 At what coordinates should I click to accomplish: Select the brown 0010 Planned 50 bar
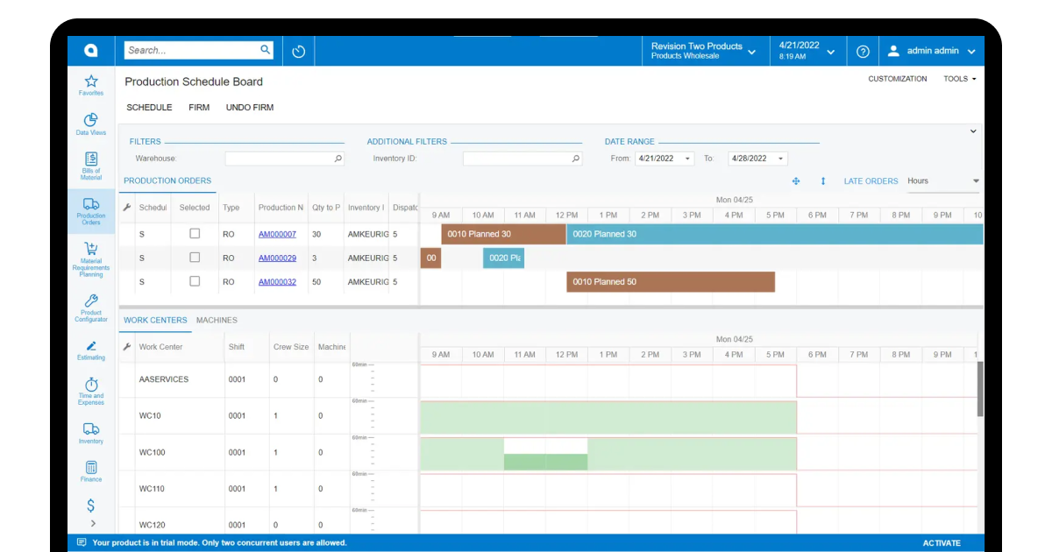coord(671,282)
